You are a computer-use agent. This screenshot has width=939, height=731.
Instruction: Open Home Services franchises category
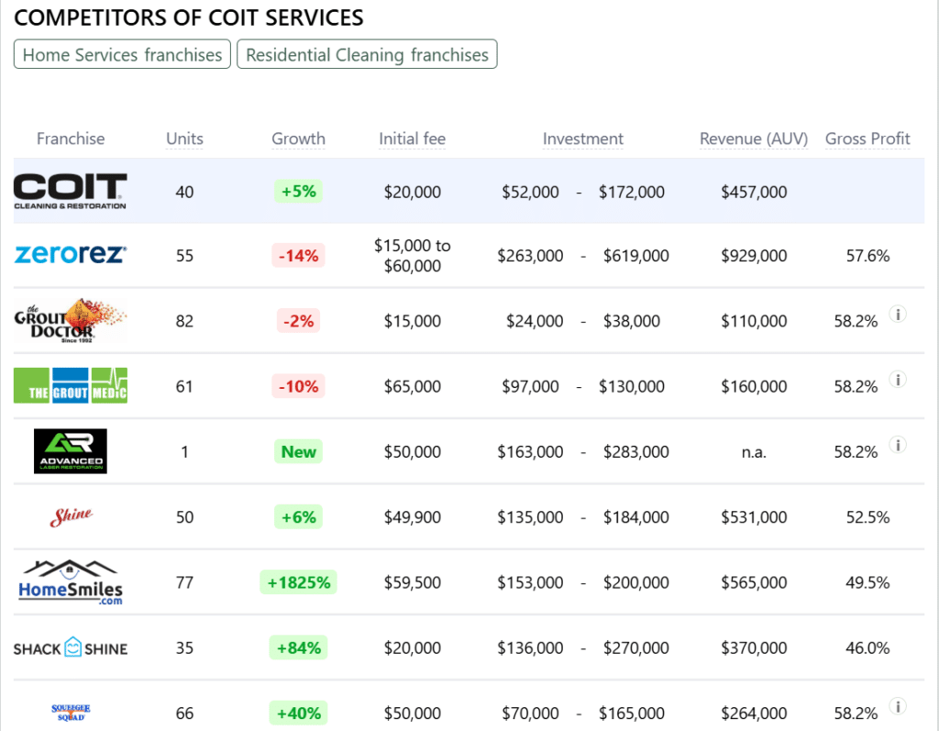122,54
